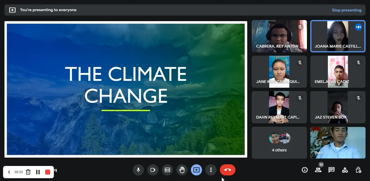Click muted mic icon on Jane Kris tile
370x181 pixels.
tap(300, 63)
